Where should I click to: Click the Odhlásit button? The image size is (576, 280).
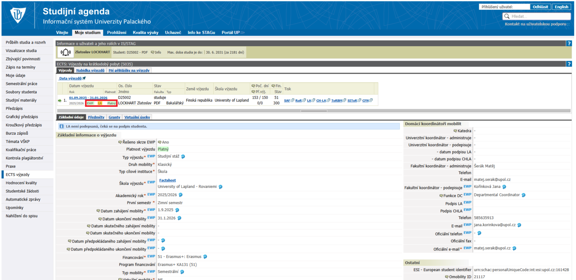(540, 7)
